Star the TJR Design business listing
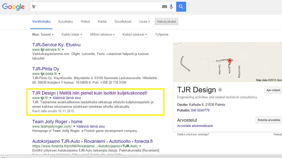This screenshot has height=158, width=282. pos(220,90)
